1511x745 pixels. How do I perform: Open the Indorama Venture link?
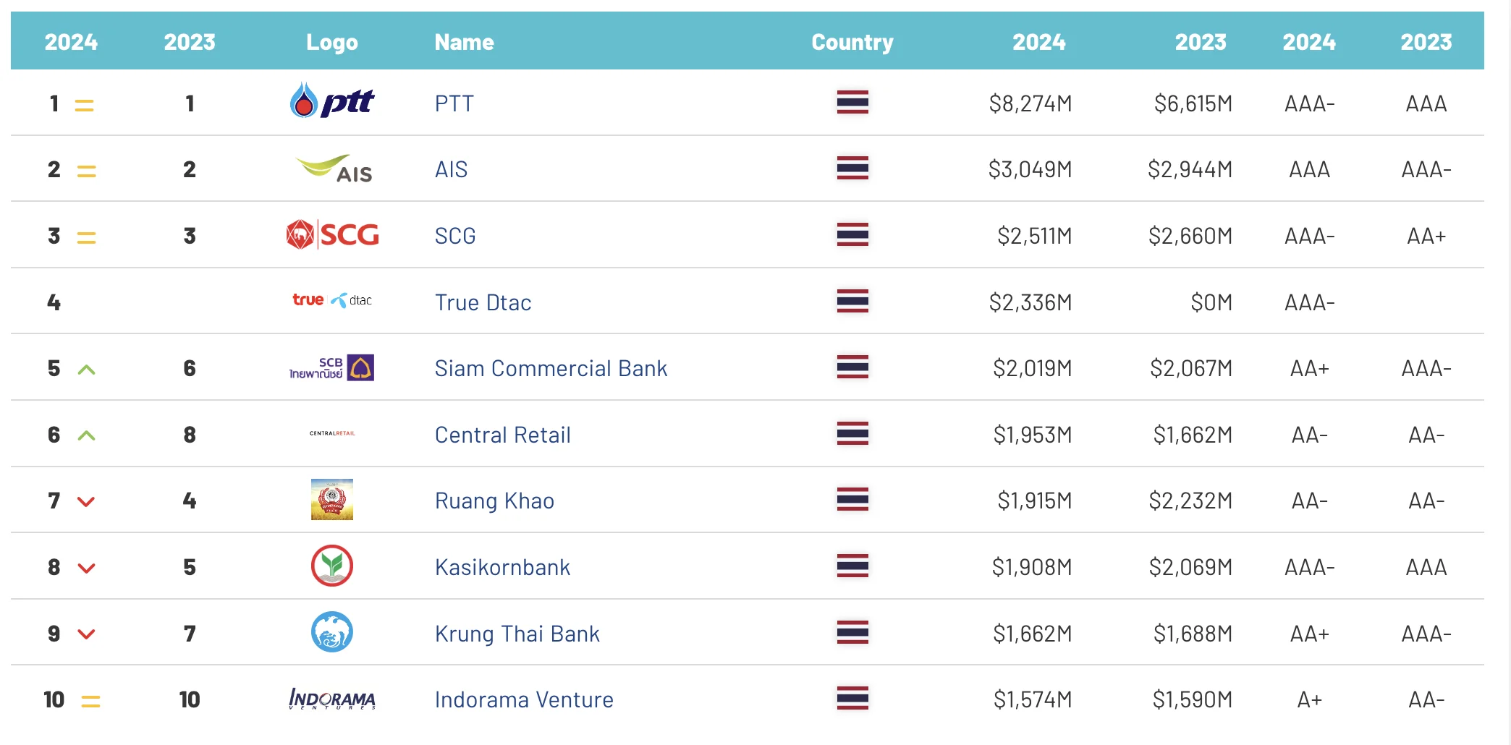524,699
